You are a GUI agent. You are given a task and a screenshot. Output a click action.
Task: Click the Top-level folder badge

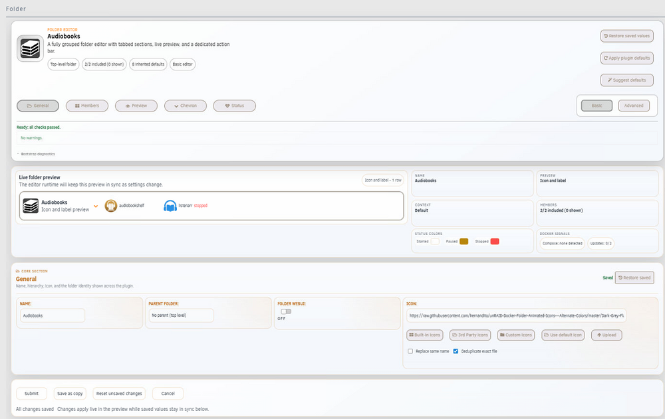(x=63, y=64)
